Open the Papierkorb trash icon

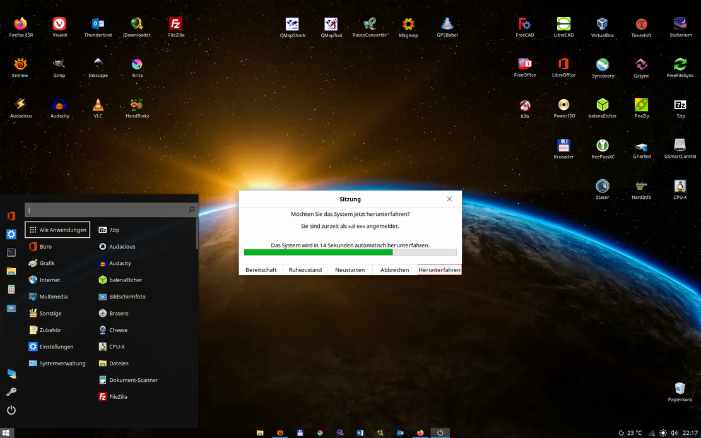[680, 388]
